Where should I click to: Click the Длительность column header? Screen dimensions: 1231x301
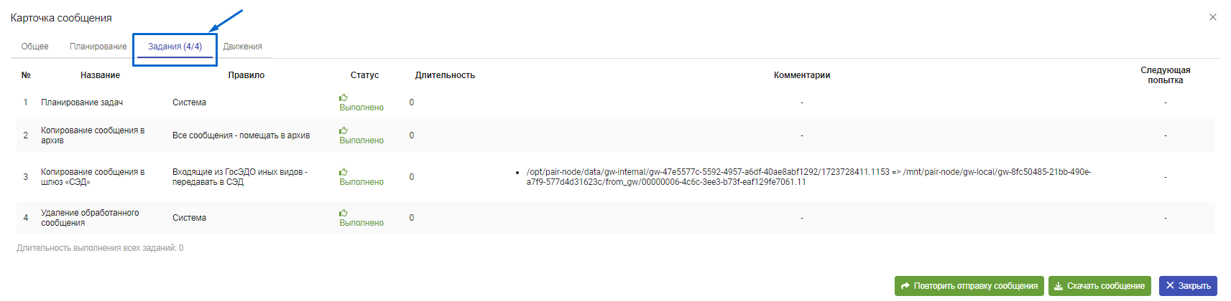(x=445, y=75)
